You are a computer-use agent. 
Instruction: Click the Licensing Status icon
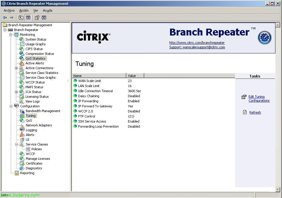point(22,97)
